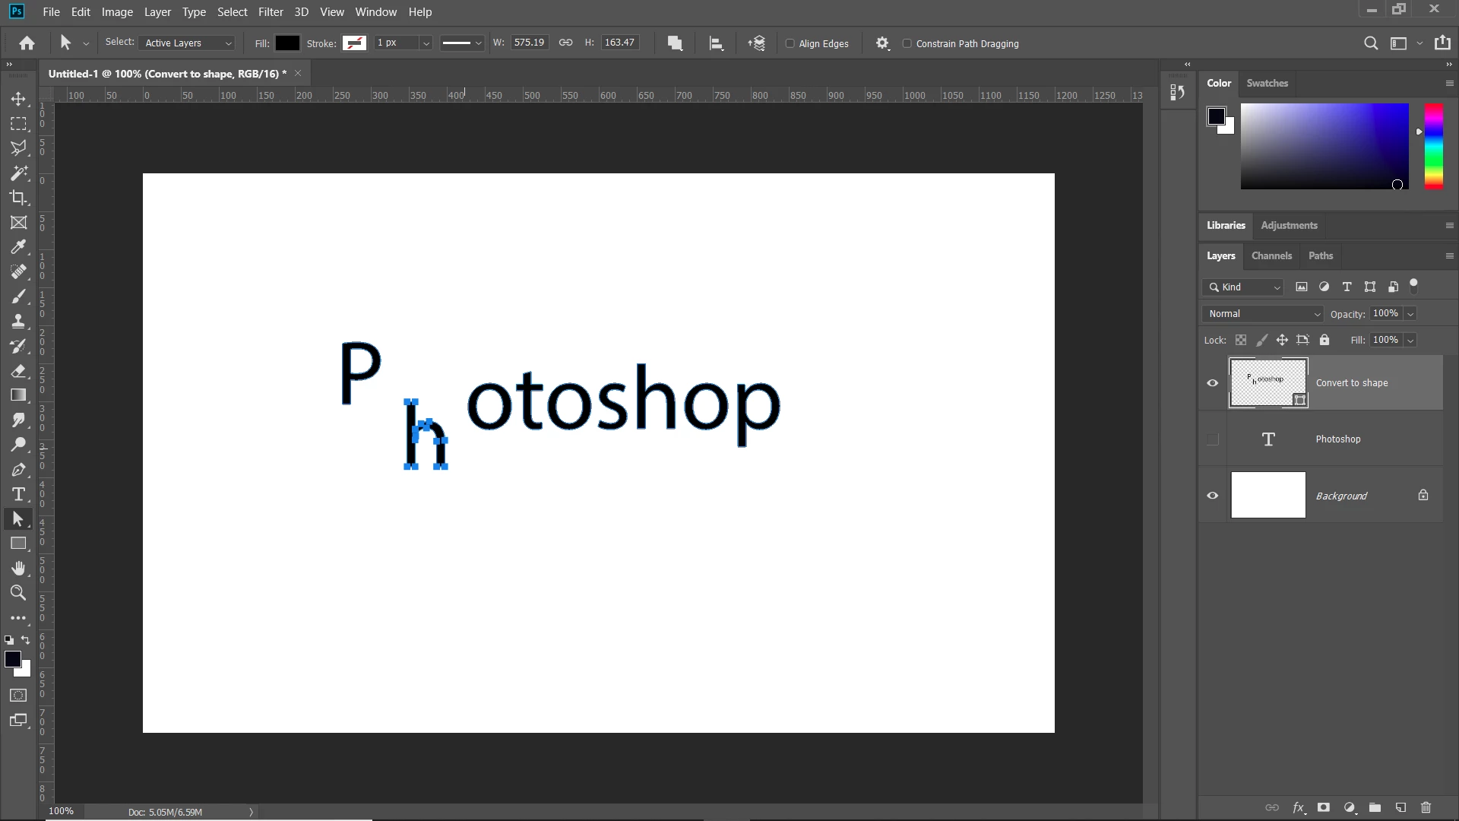
Task: Select the Crop tool
Action: click(x=18, y=198)
